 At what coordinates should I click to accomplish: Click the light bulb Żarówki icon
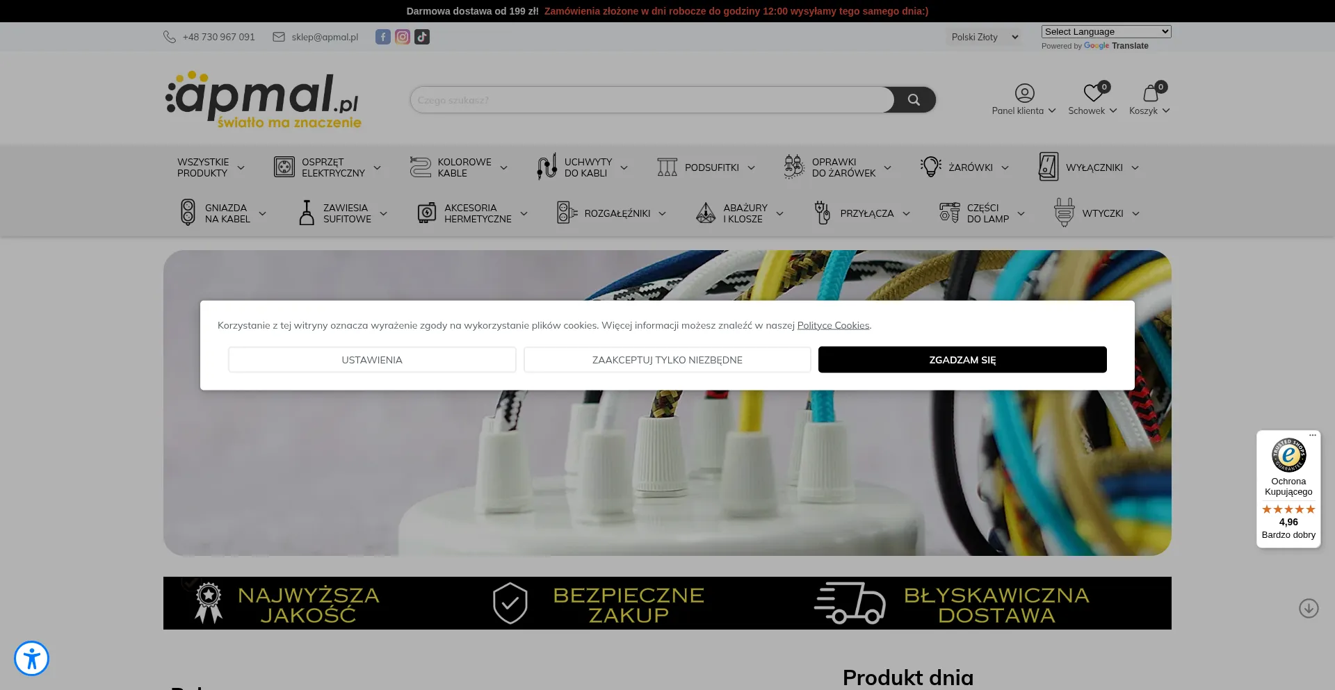[931, 167]
